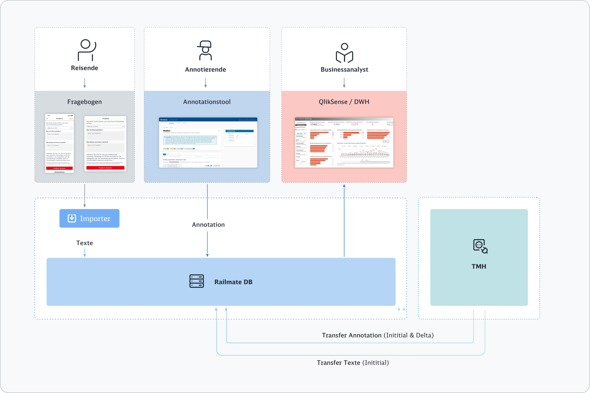Screen dimensions: 590x393
Task: Click the QlikSense / DWH heading
Action: pos(344,102)
